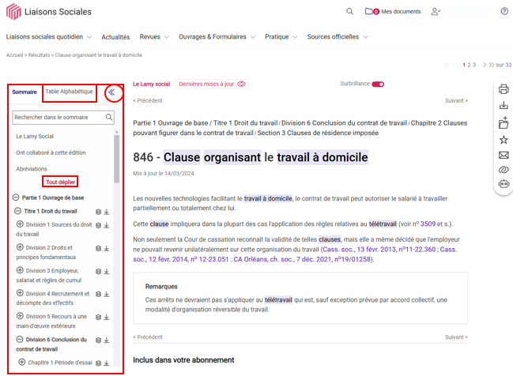Switch to the Sommaire tab
Viewport: 513px width, 376px height.
(25, 92)
